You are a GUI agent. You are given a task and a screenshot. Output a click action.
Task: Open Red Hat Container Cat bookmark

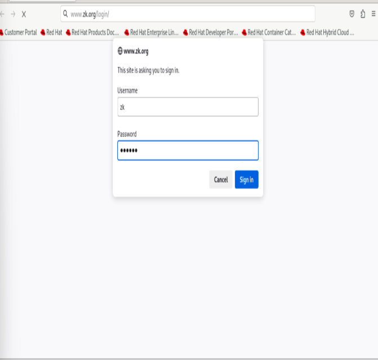click(x=269, y=32)
